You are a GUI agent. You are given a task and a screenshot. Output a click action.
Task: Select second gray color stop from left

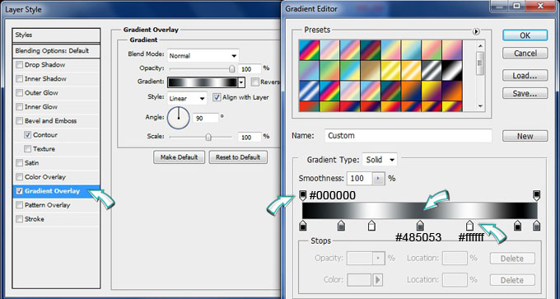point(341,225)
